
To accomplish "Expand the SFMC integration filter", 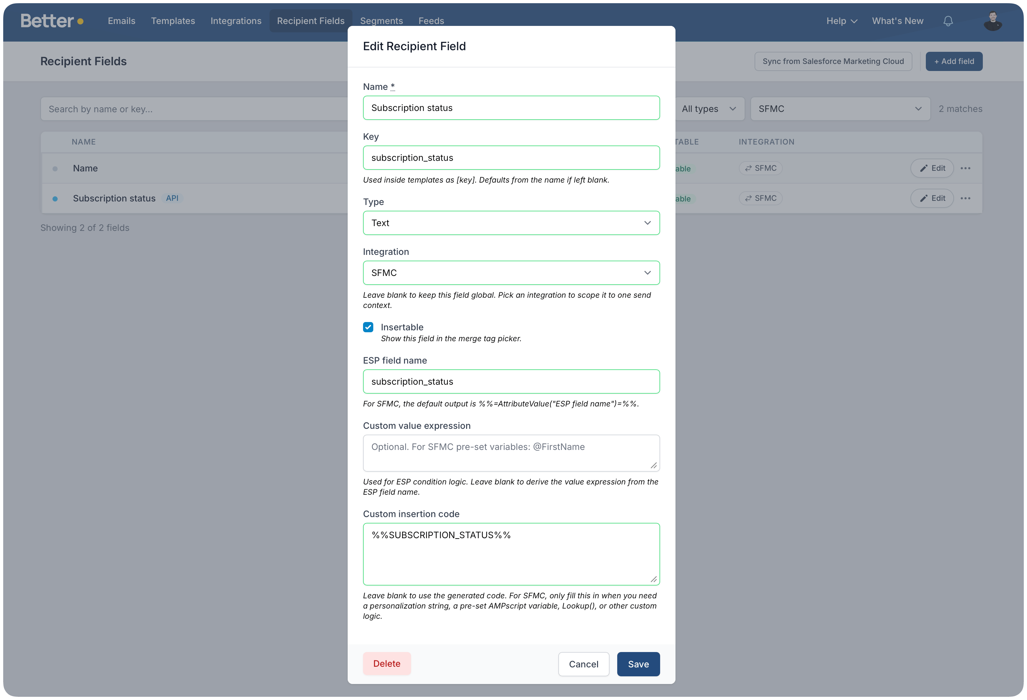I will [x=840, y=109].
